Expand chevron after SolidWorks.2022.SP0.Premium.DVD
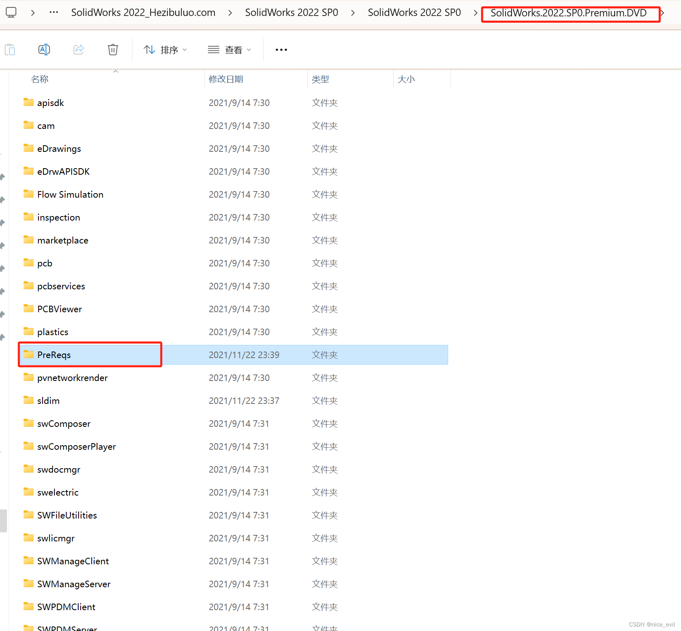Viewport: 681px width, 631px height. [662, 13]
